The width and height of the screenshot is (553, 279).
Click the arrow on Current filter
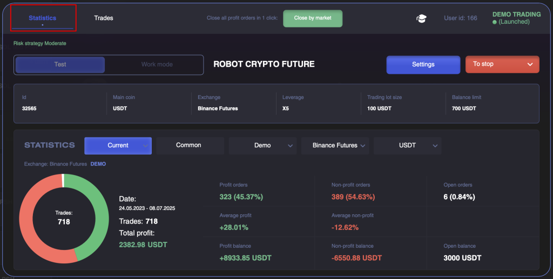tap(145, 145)
